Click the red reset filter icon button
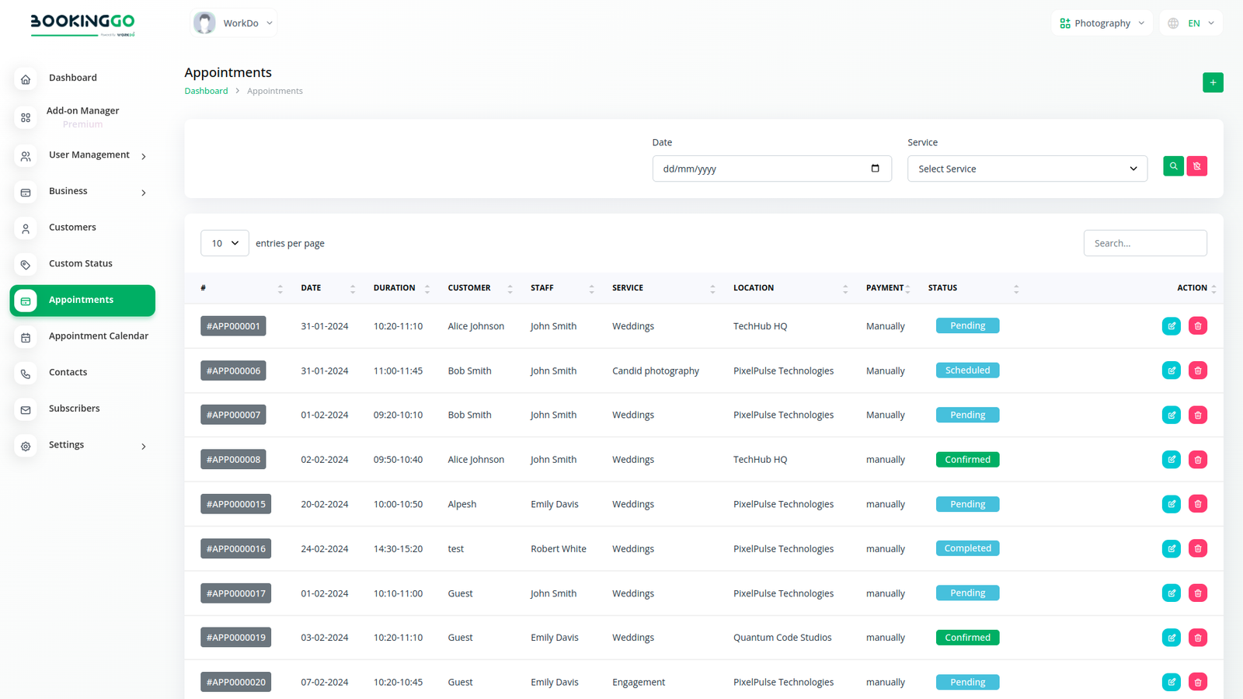Screen dimensions: 1243x699 point(1197,166)
